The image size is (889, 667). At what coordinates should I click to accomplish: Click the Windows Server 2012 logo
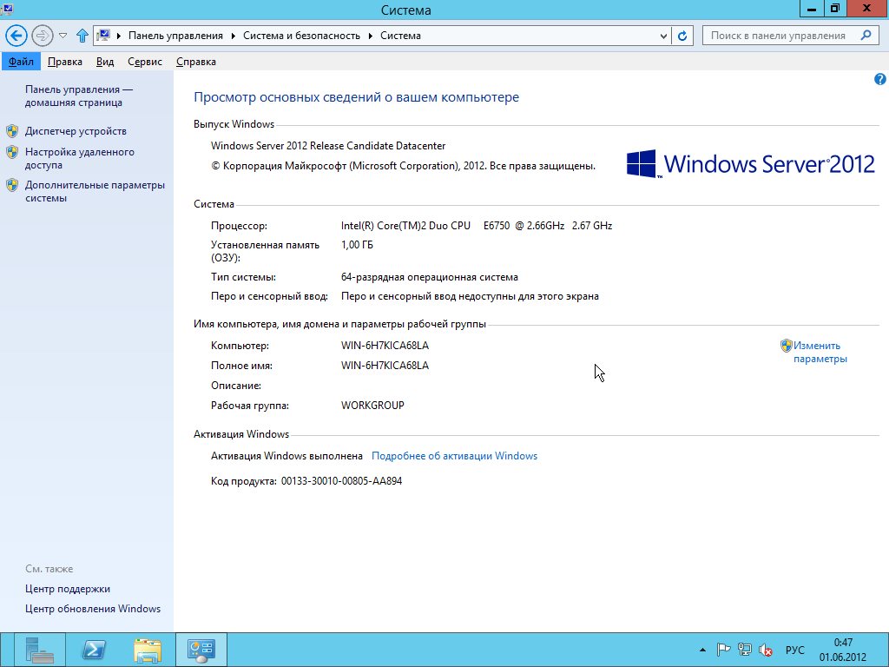point(751,164)
